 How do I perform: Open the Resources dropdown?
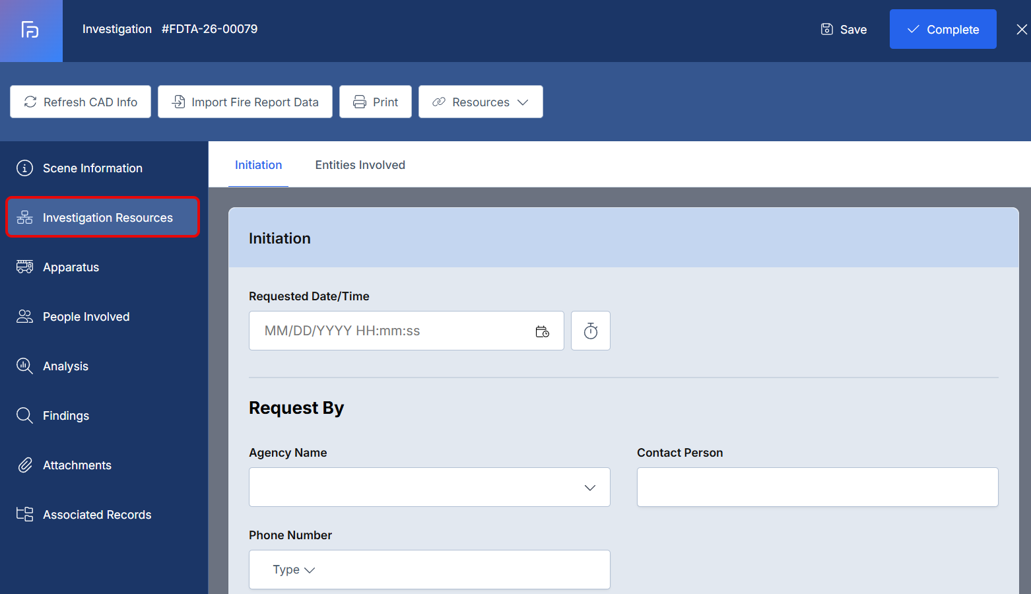click(481, 102)
